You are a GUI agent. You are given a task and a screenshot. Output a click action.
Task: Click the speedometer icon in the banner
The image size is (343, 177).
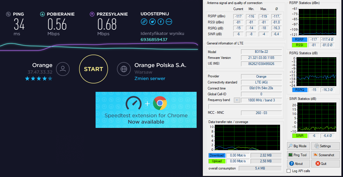coord(133,103)
